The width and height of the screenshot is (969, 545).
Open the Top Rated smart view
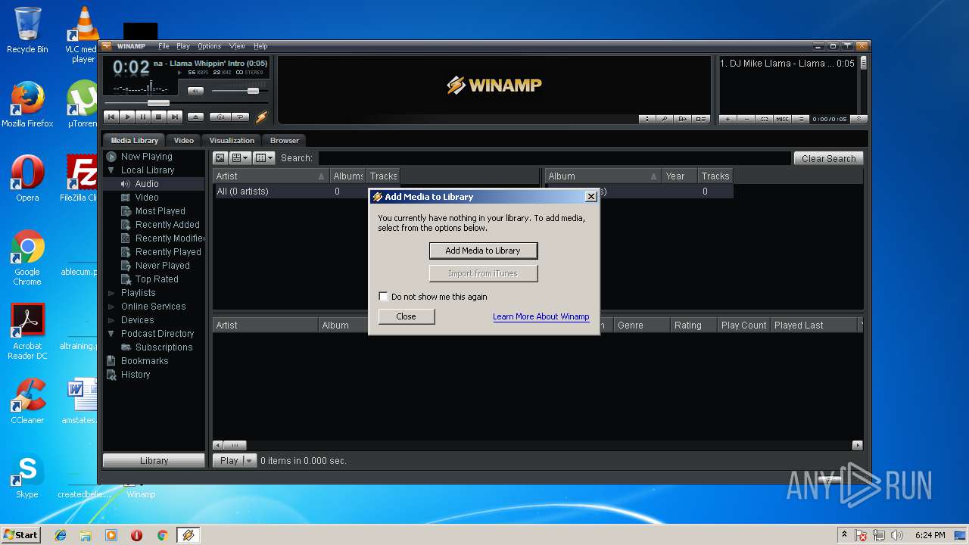click(x=157, y=279)
